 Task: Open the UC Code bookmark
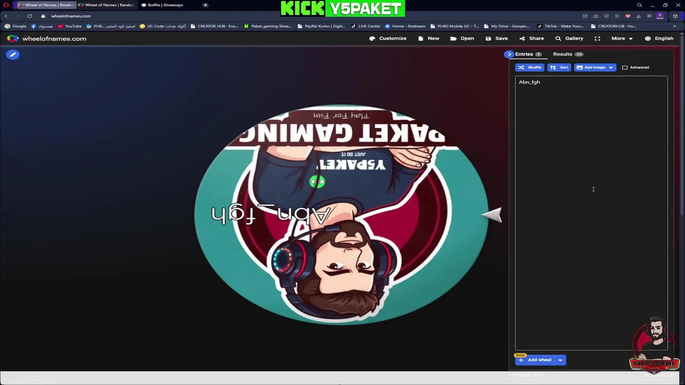(x=163, y=26)
